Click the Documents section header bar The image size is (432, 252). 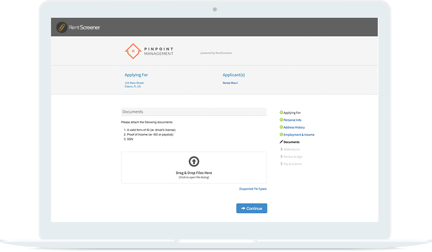(x=194, y=111)
